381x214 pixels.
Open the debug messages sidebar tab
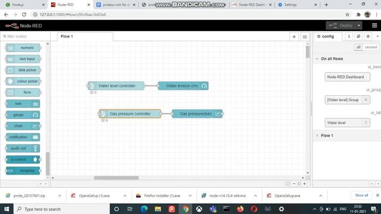click(x=368, y=36)
